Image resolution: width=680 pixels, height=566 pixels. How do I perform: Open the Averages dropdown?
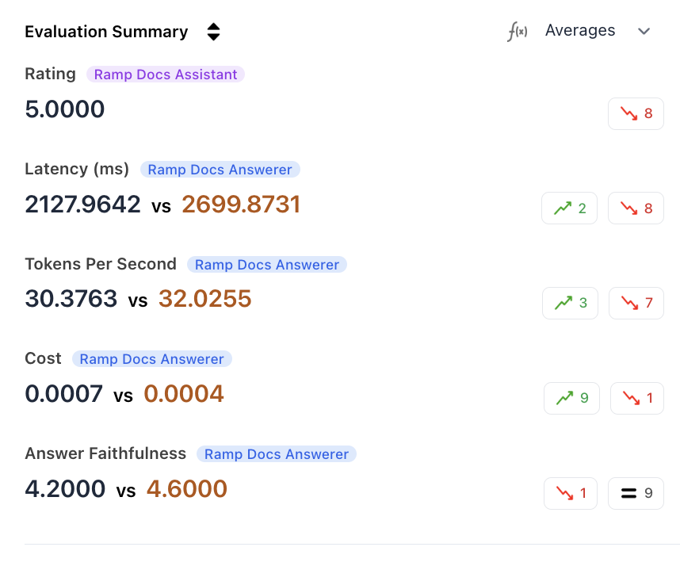(580, 31)
